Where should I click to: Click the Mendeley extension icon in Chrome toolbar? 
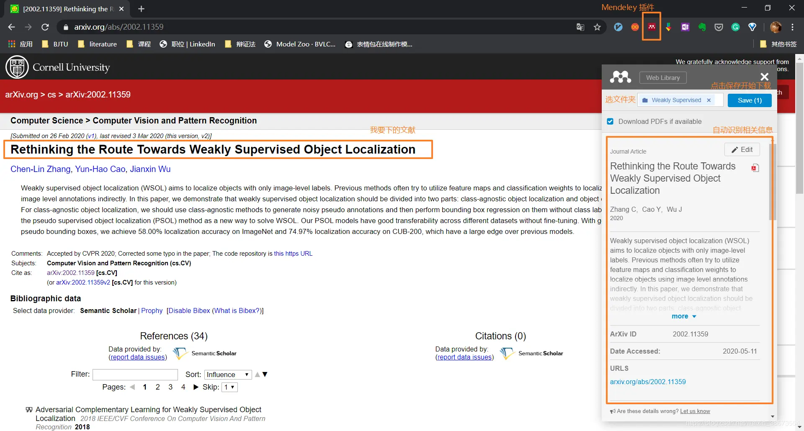652,27
